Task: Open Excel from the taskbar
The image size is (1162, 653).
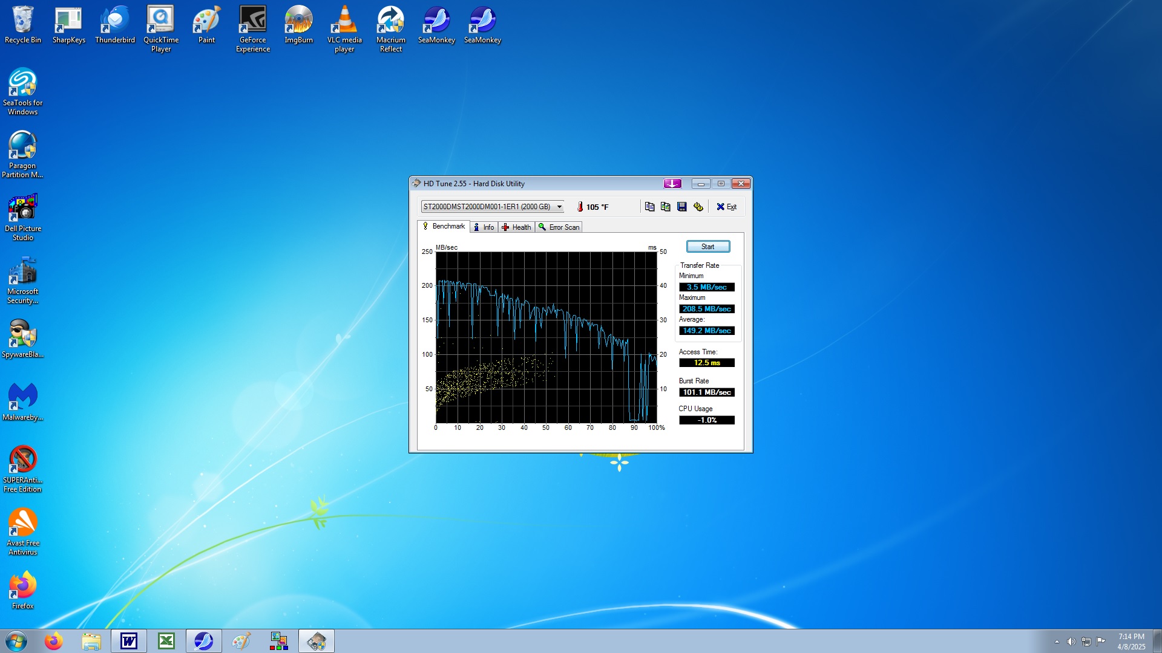Action: [166, 641]
